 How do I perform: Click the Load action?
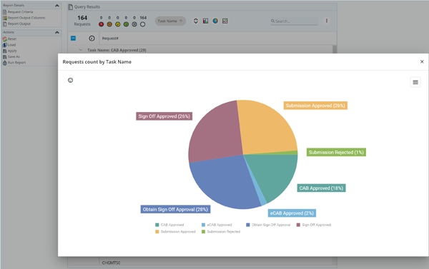9,45
